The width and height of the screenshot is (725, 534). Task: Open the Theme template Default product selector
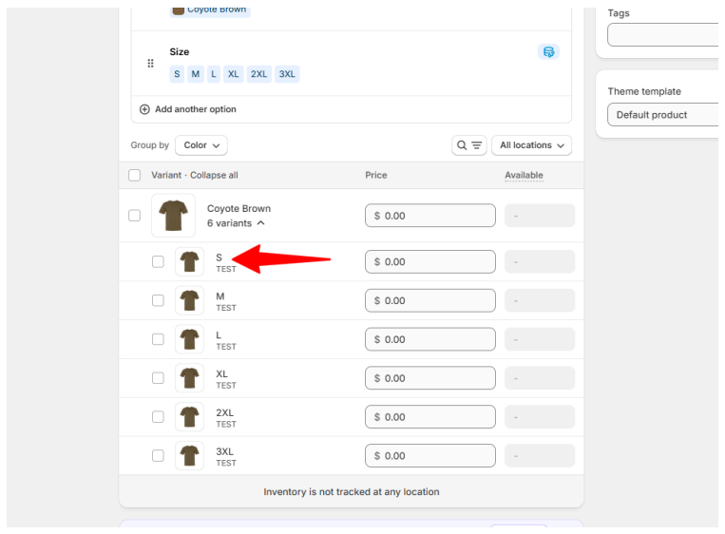663,115
